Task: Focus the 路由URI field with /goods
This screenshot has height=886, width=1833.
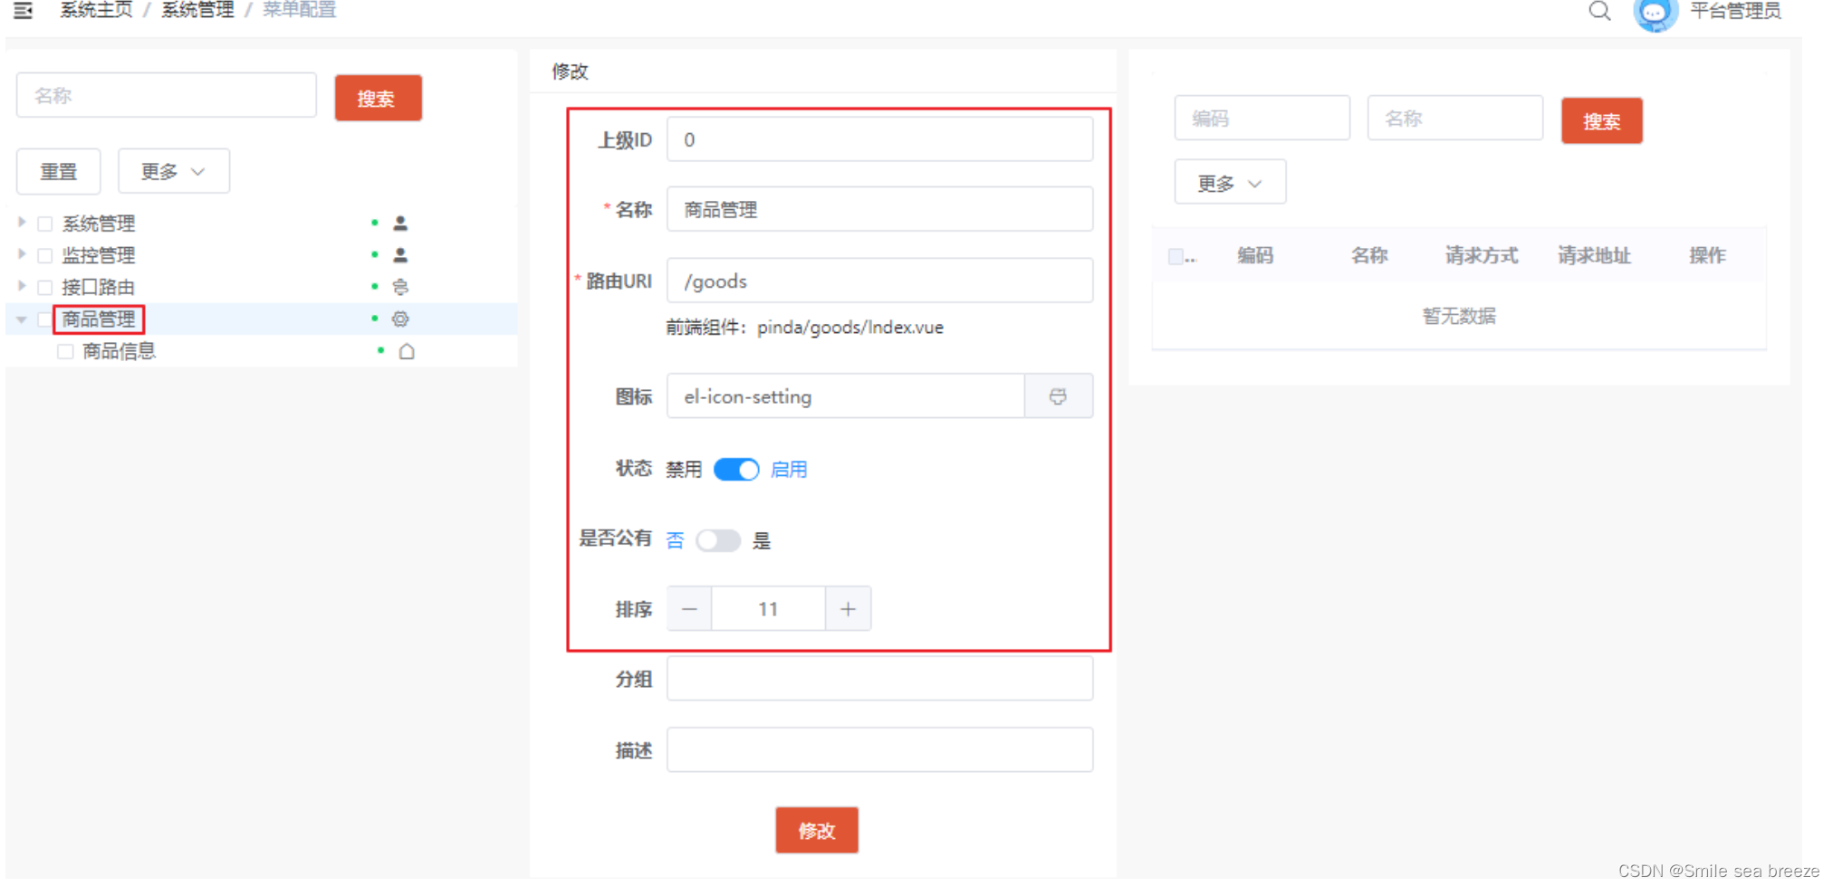Action: [x=879, y=281]
